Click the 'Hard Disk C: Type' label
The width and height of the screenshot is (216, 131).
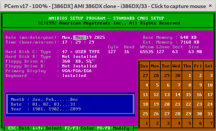(x=28, y=52)
